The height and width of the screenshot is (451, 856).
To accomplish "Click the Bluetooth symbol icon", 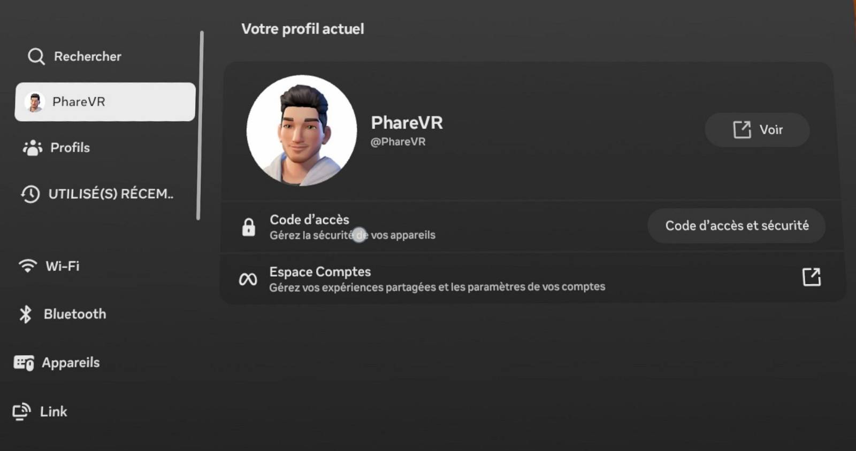I will click(x=25, y=314).
